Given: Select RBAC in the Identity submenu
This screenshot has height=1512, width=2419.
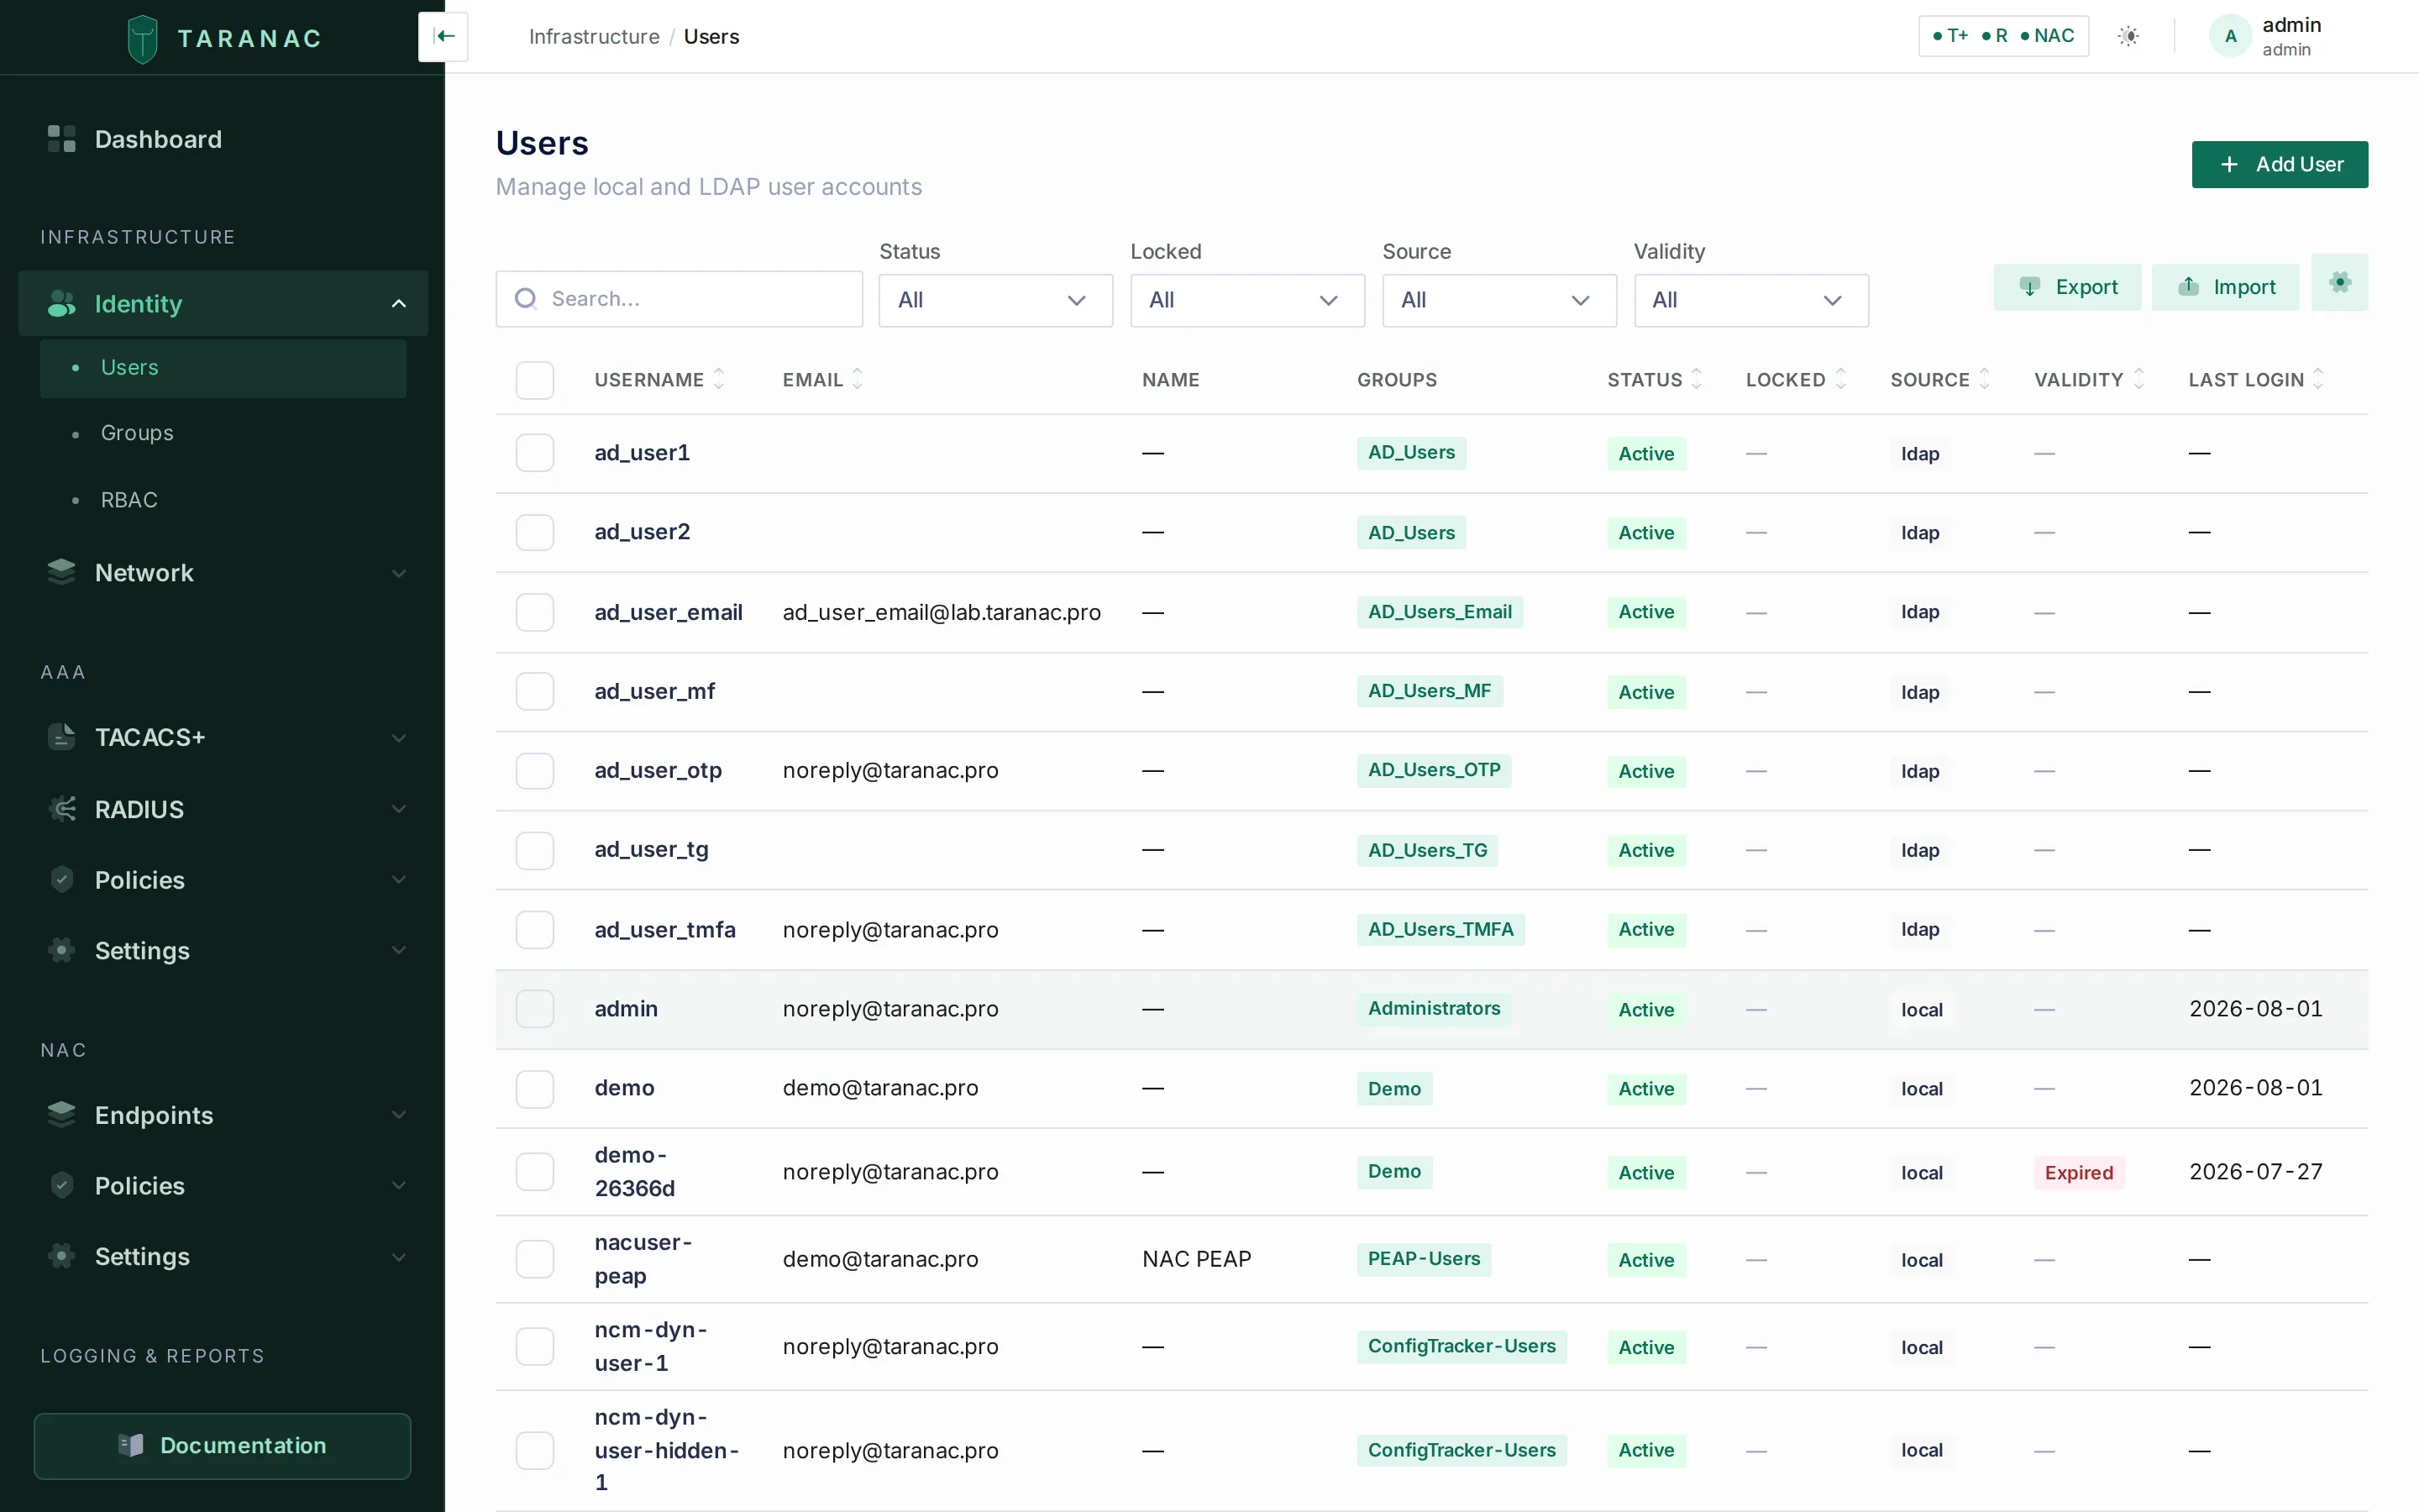Looking at the screenshot, I should (223, 500).
